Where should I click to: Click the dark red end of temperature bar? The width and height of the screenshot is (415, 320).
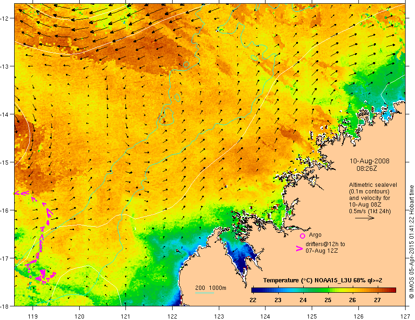(393, 290)
